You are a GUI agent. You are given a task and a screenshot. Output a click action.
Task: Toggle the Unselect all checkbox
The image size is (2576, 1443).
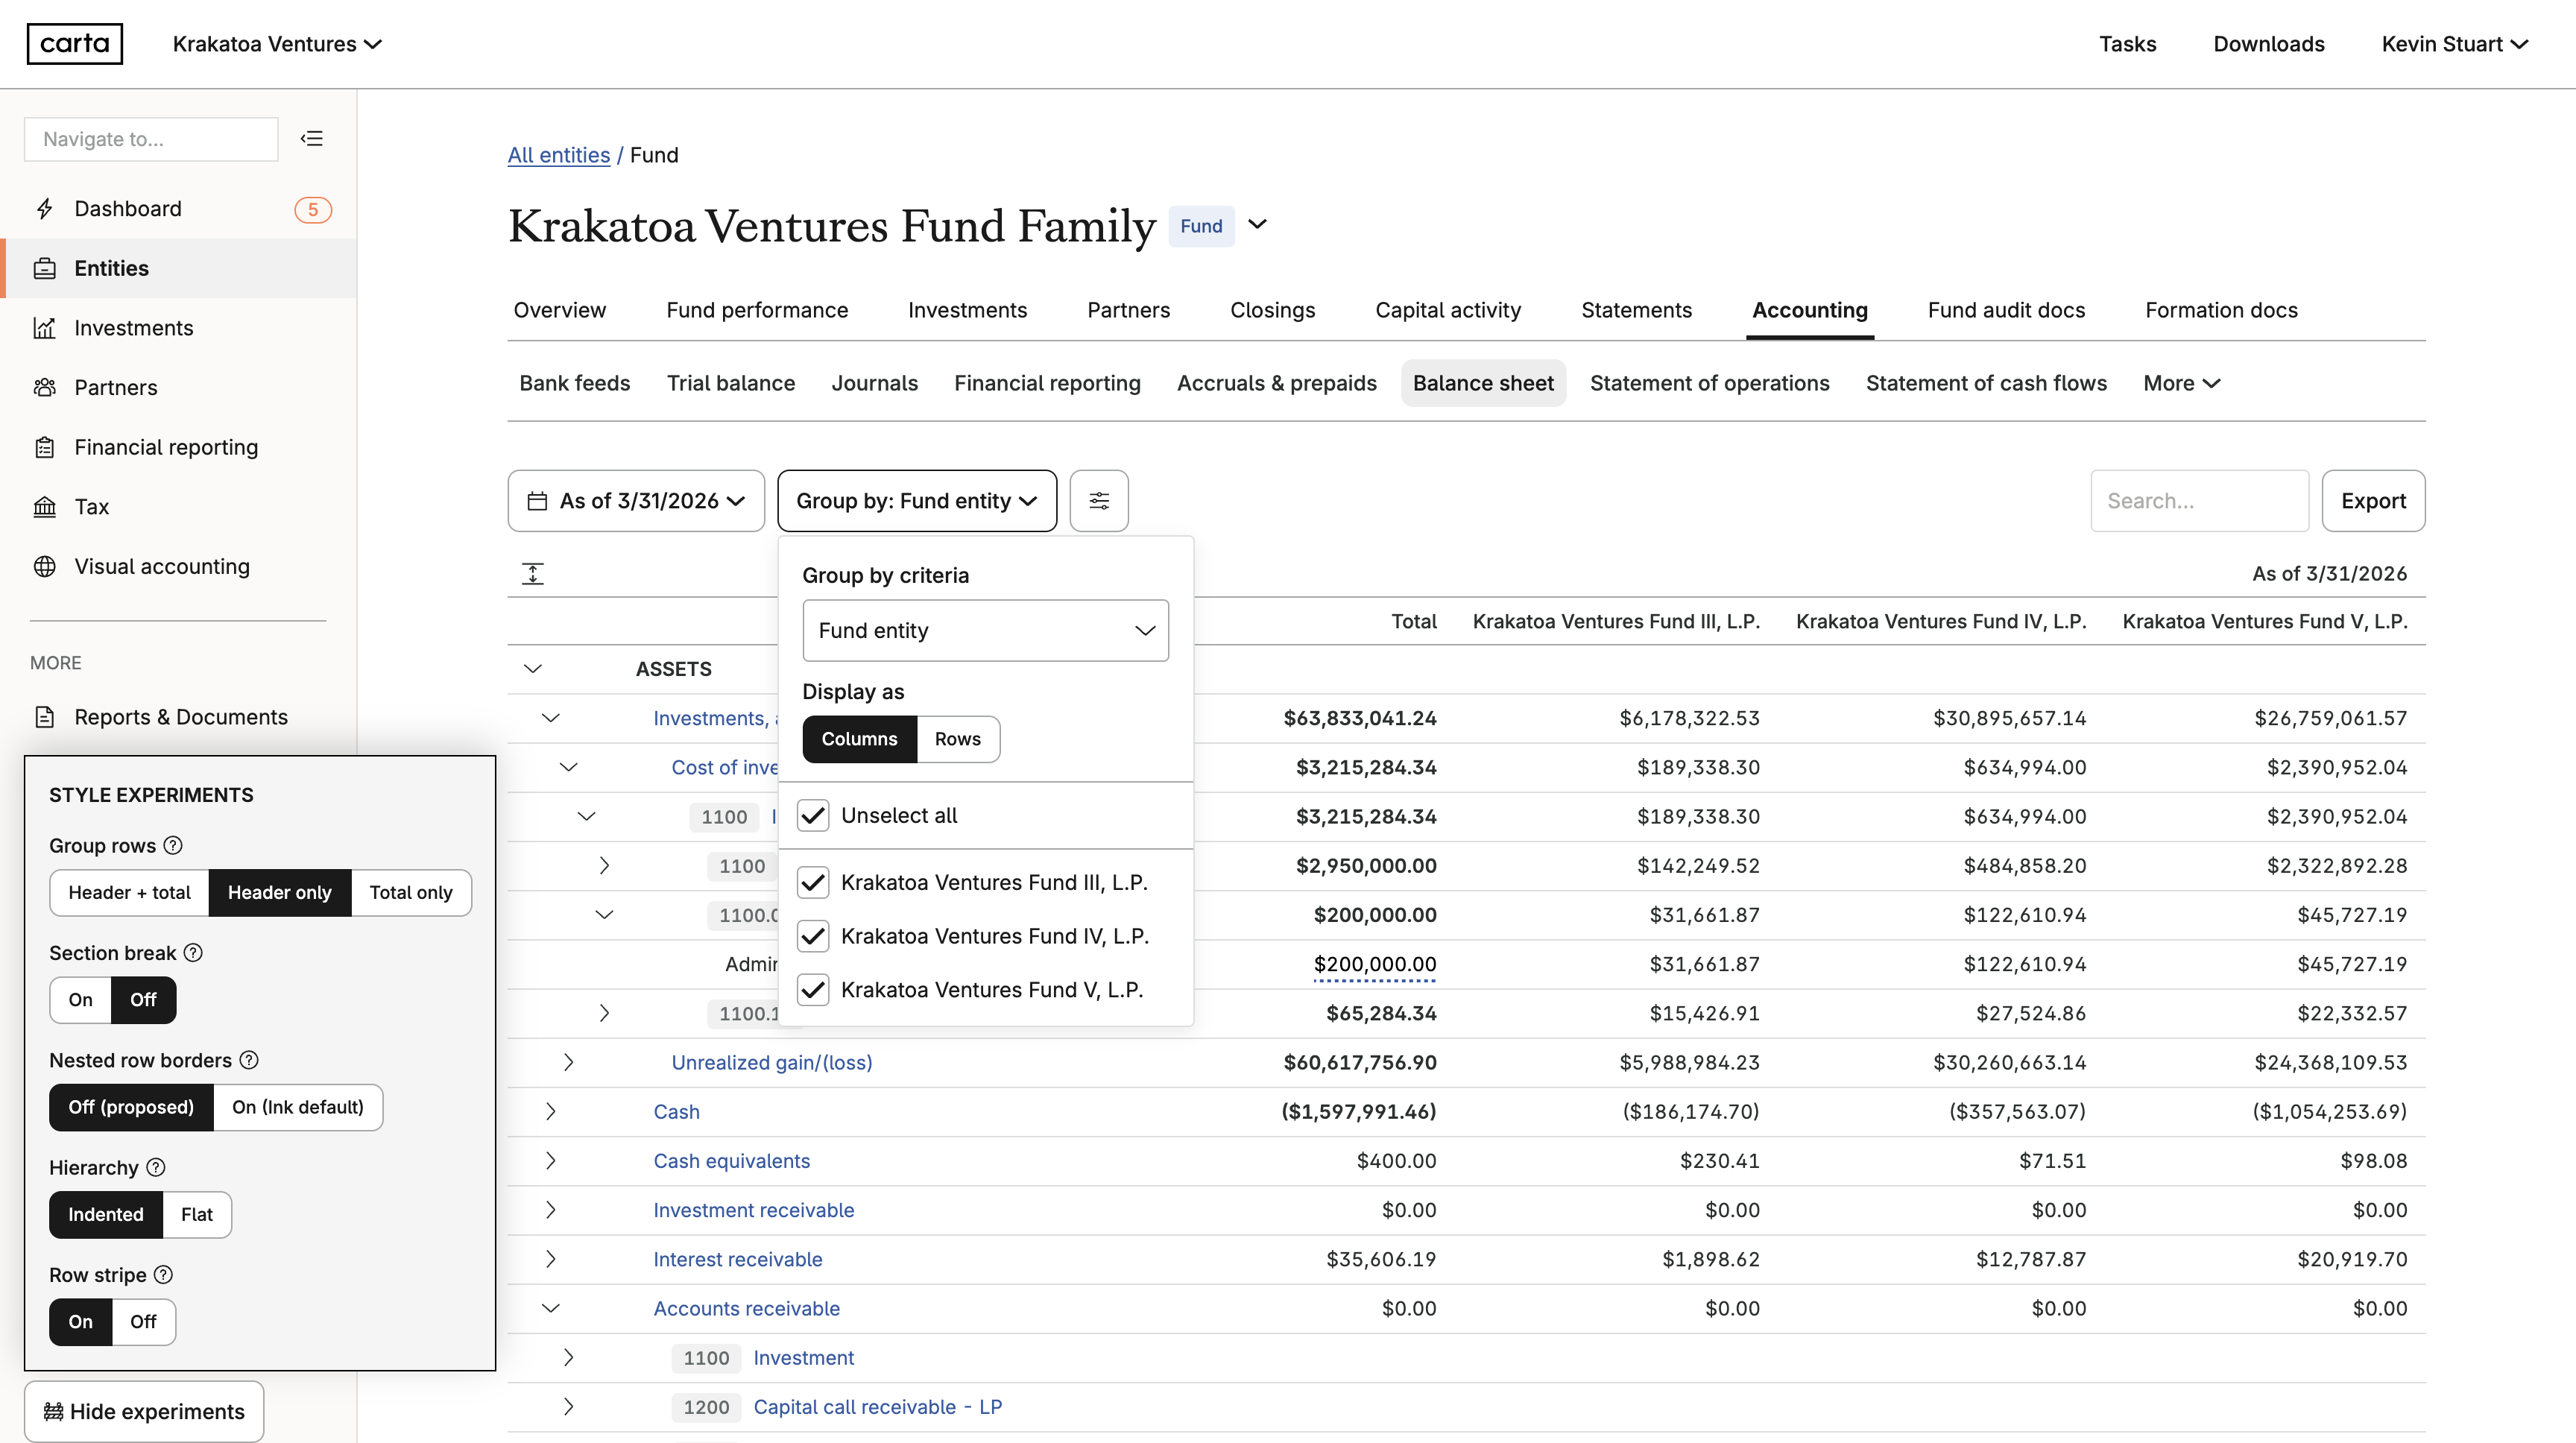pyautogui.click(x=813, y=816)
